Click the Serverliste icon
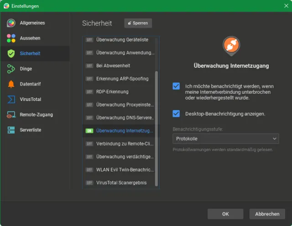Viewport: 292px width, 226px height. click(11, 130)
